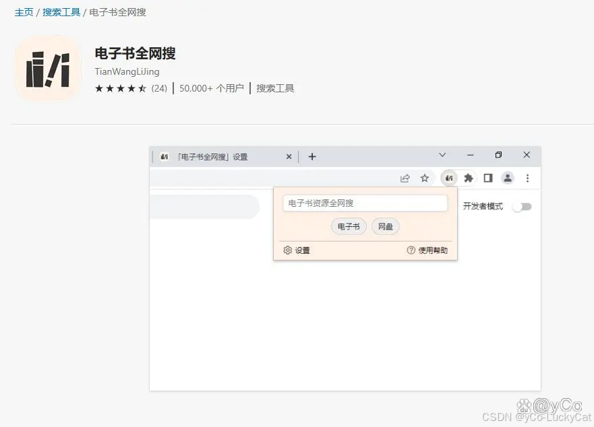The width and height of the screenshot is (594, 427).
Task: Click the 电子书 search button
Action: tap(349, 227)
